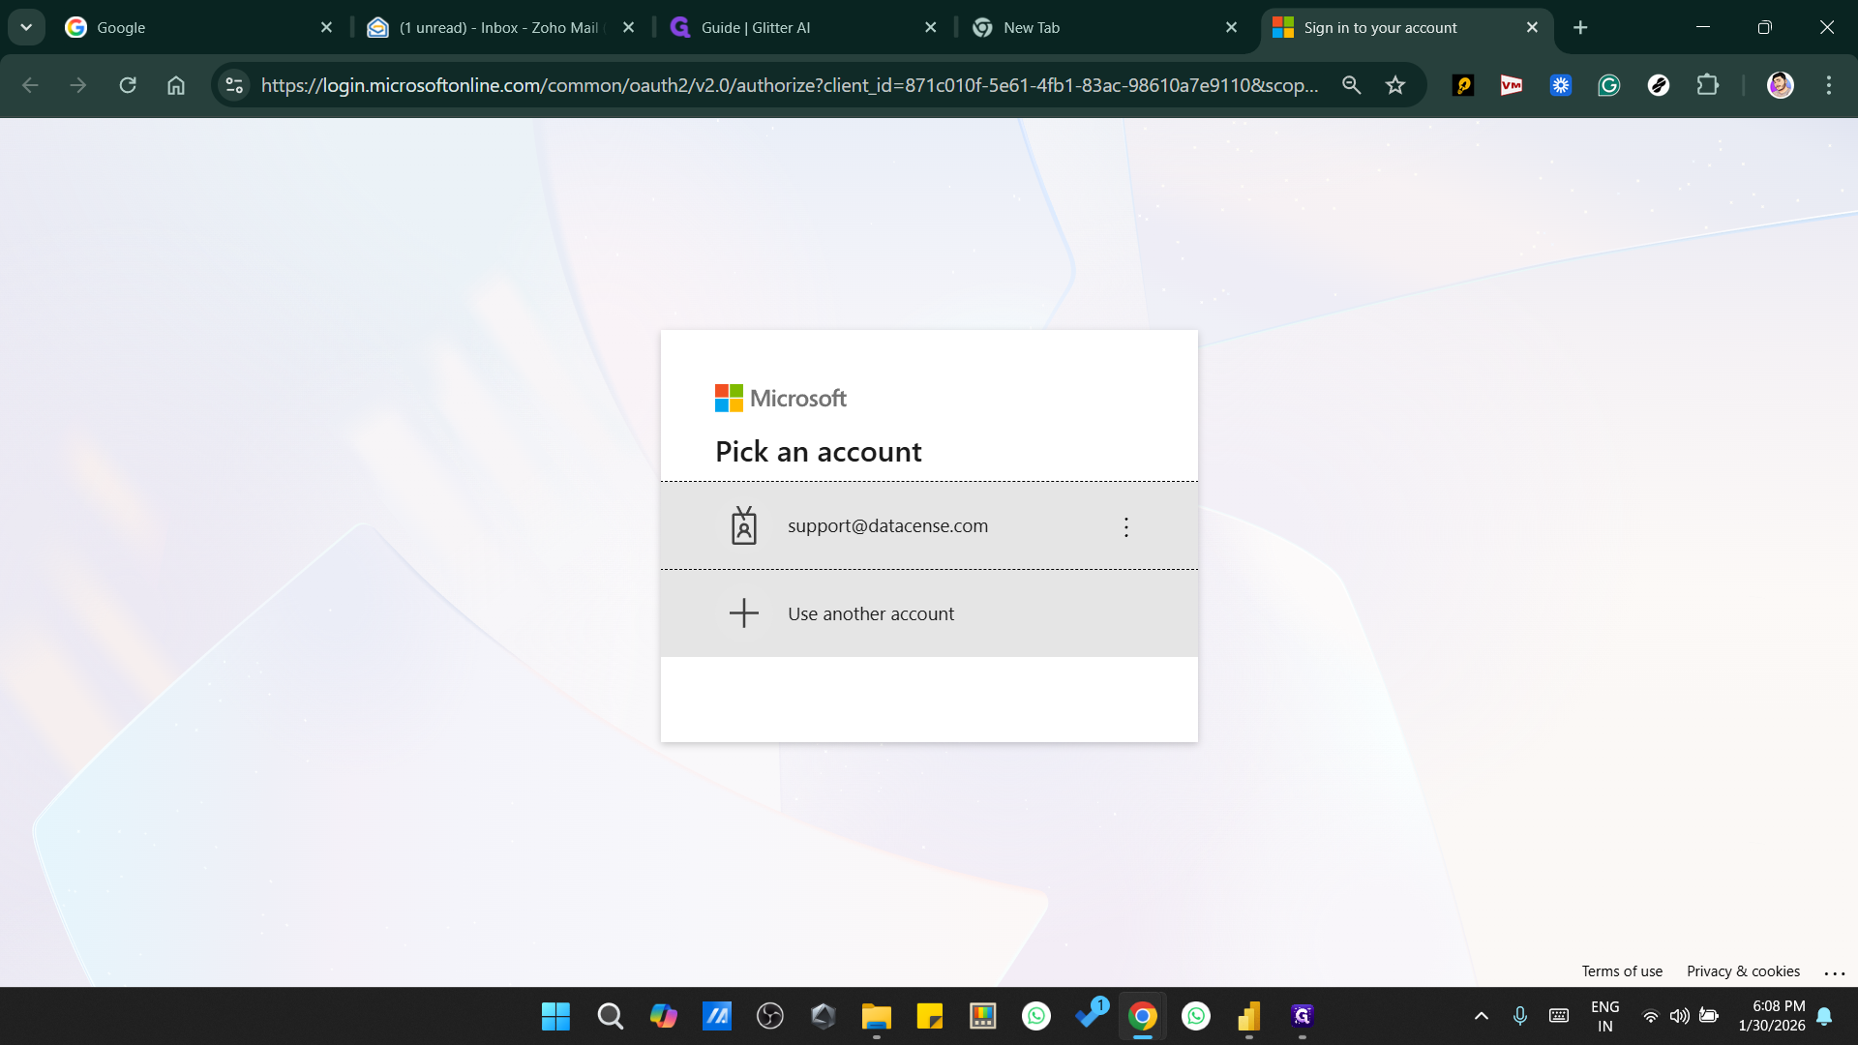Open the microphone icon in system tray

(1519, 1016)
